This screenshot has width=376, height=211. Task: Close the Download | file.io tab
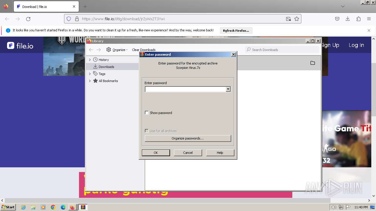(x=74, y=6)
